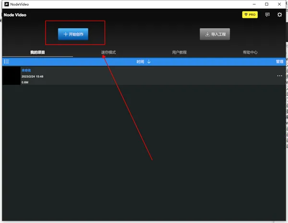Open the three-dot menu for 未命名 project
This screenshot has height=223, width=288.
(279, 76)
